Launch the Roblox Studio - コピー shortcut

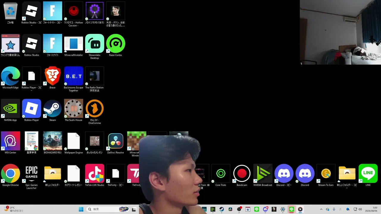pos(31,14)
